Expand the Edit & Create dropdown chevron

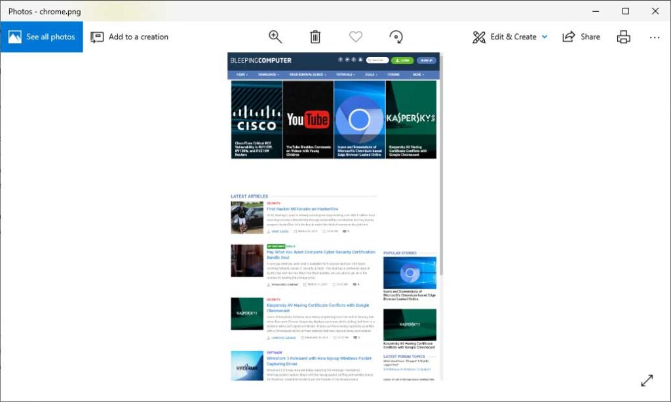tap(545, 37)
